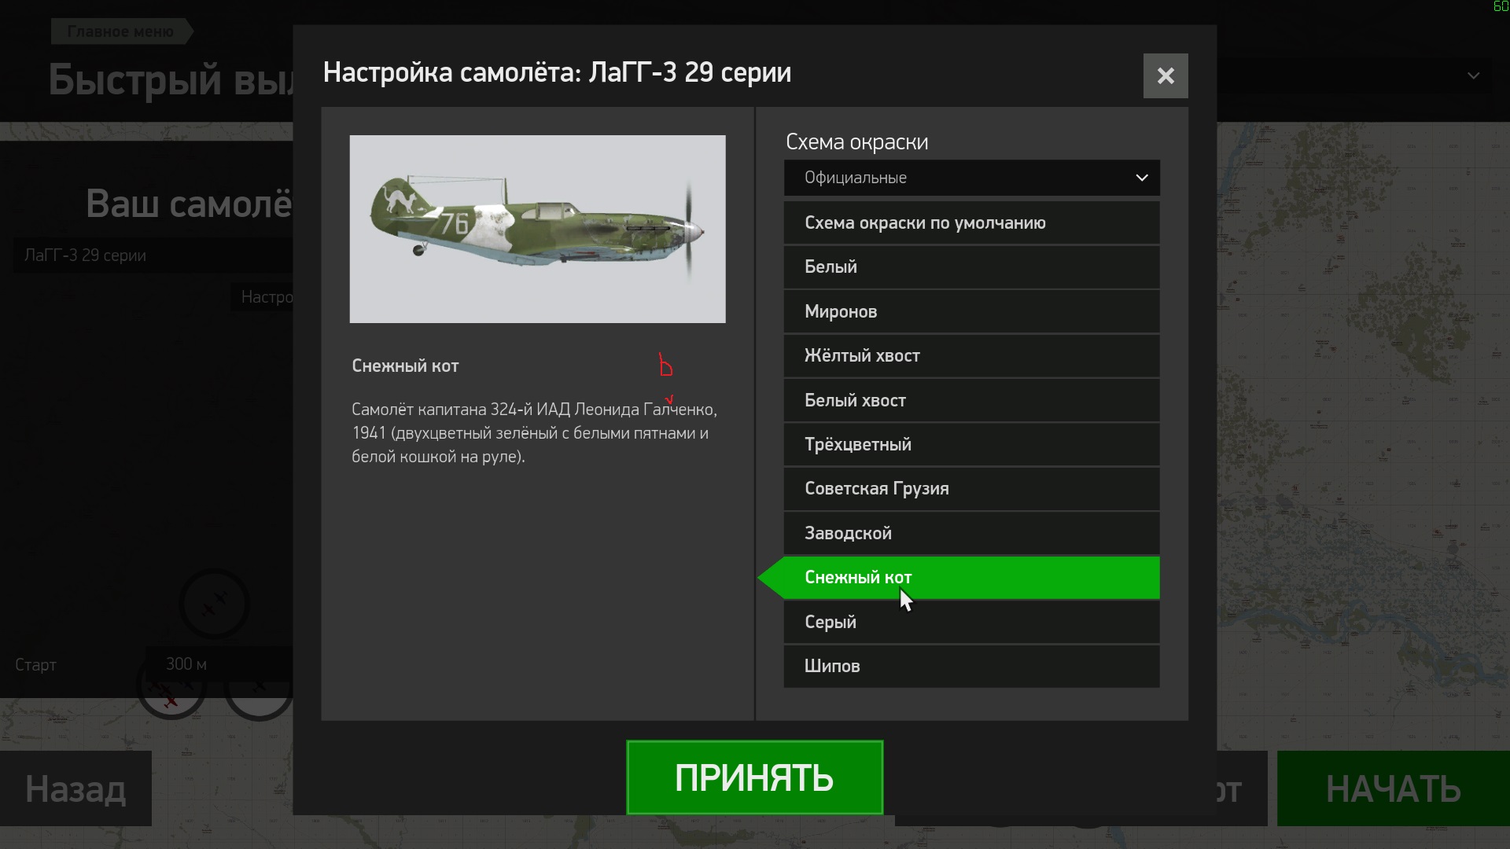Screen dimensions: 1510x849
Task: Choose the Серый paint scheme
Action: 971,622
